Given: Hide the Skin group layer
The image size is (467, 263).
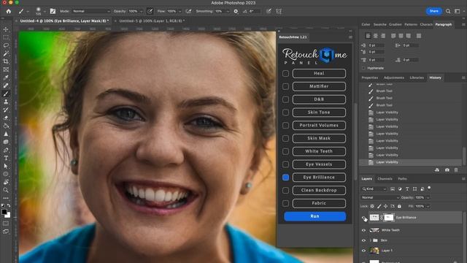Looking at the screenshot, I should tap(363, 240).
